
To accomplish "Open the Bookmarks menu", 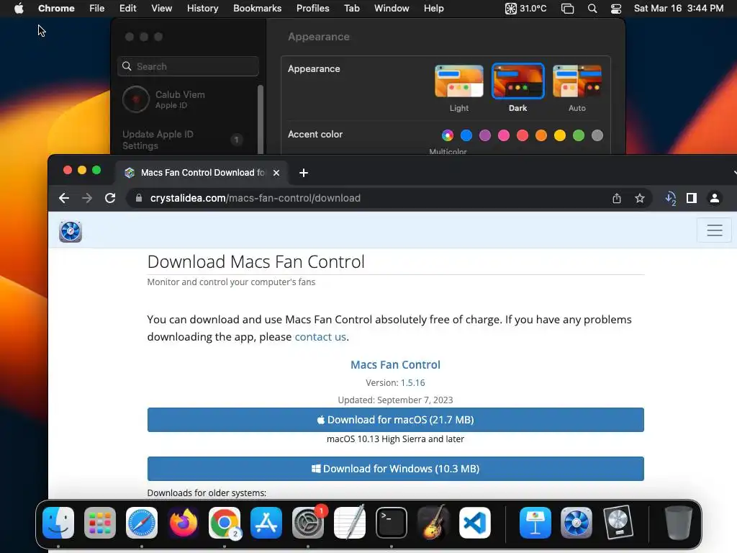I will coord(257,9).
